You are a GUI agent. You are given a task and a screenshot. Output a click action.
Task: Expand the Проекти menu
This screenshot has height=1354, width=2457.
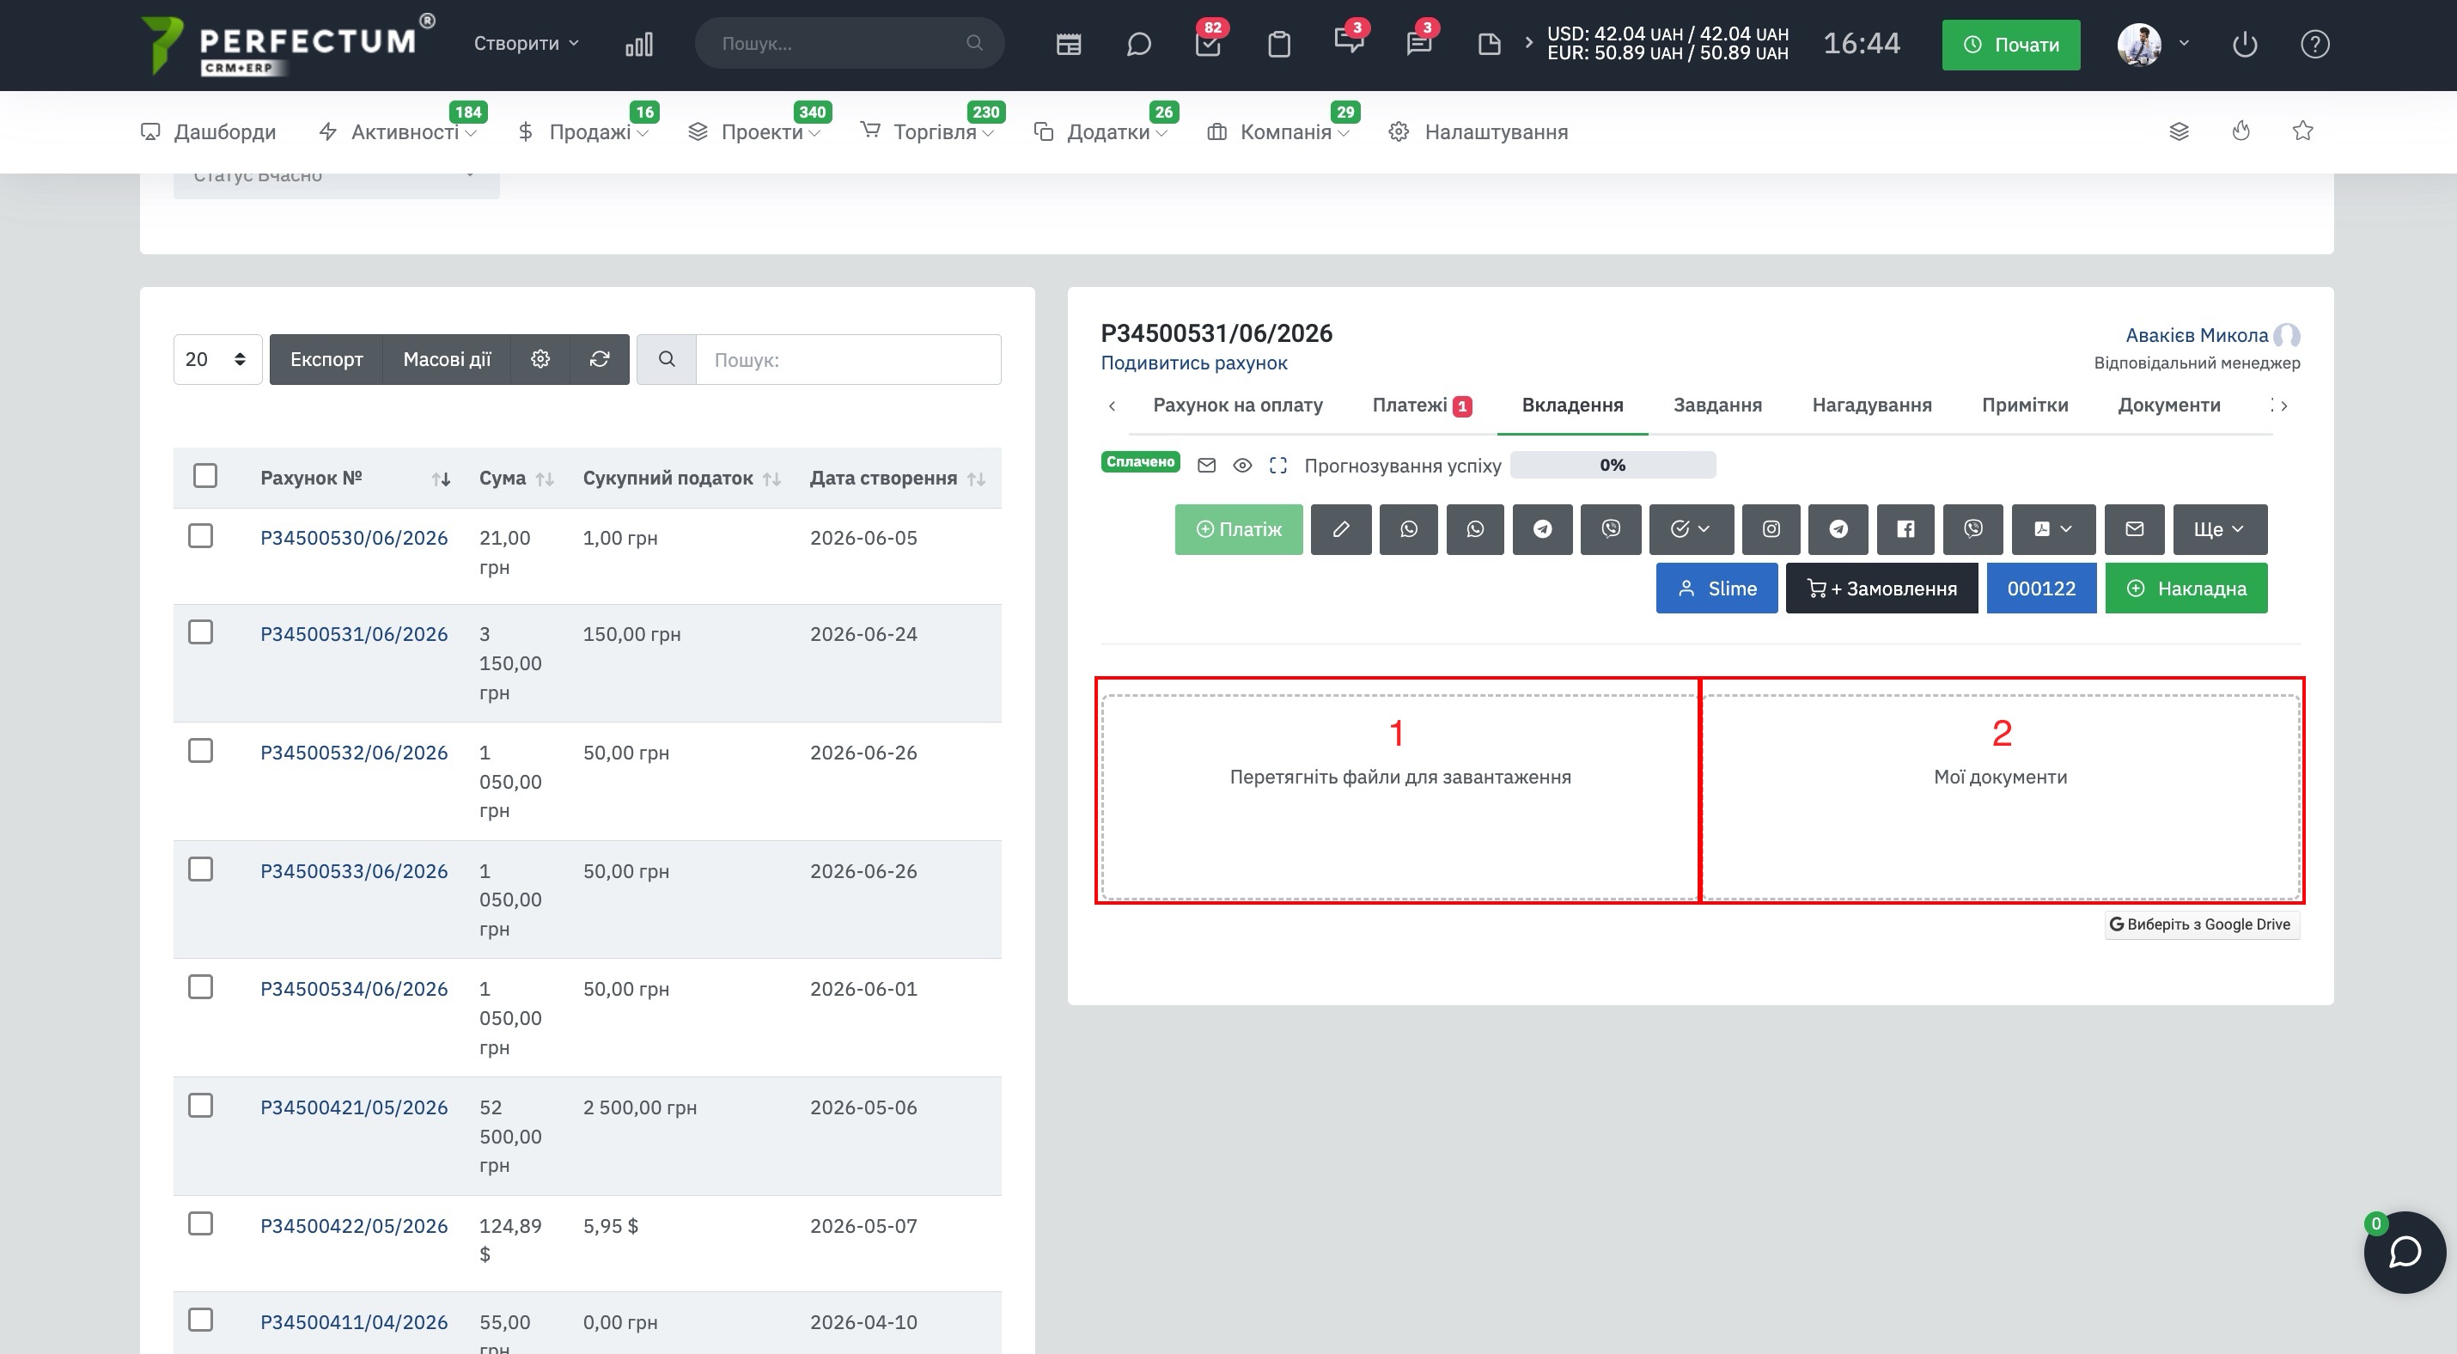(754, 131)
